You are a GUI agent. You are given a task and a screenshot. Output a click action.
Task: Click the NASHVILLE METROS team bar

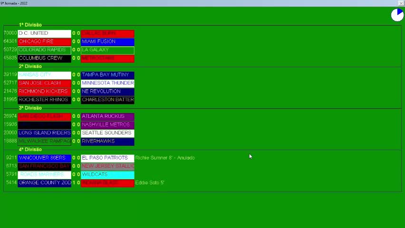point(107,125)
